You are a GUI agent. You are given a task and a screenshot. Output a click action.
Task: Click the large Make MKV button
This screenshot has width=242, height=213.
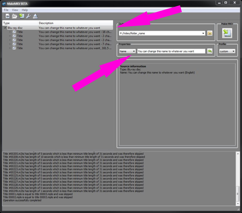[x=227, y=33]
